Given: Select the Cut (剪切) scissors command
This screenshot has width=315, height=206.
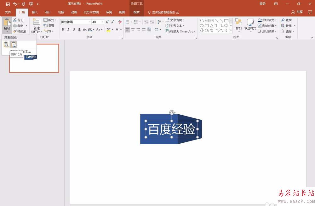Looking at the screenshot, I should (18, 20).
